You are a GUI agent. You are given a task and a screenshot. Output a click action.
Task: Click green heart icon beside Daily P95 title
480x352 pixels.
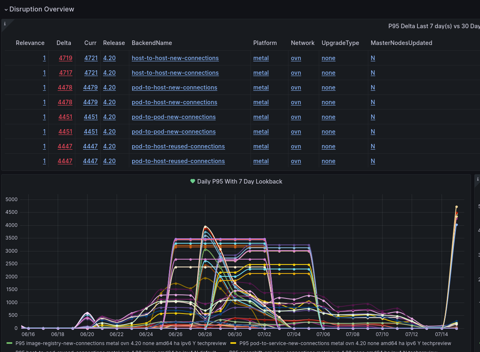(193, 181)
